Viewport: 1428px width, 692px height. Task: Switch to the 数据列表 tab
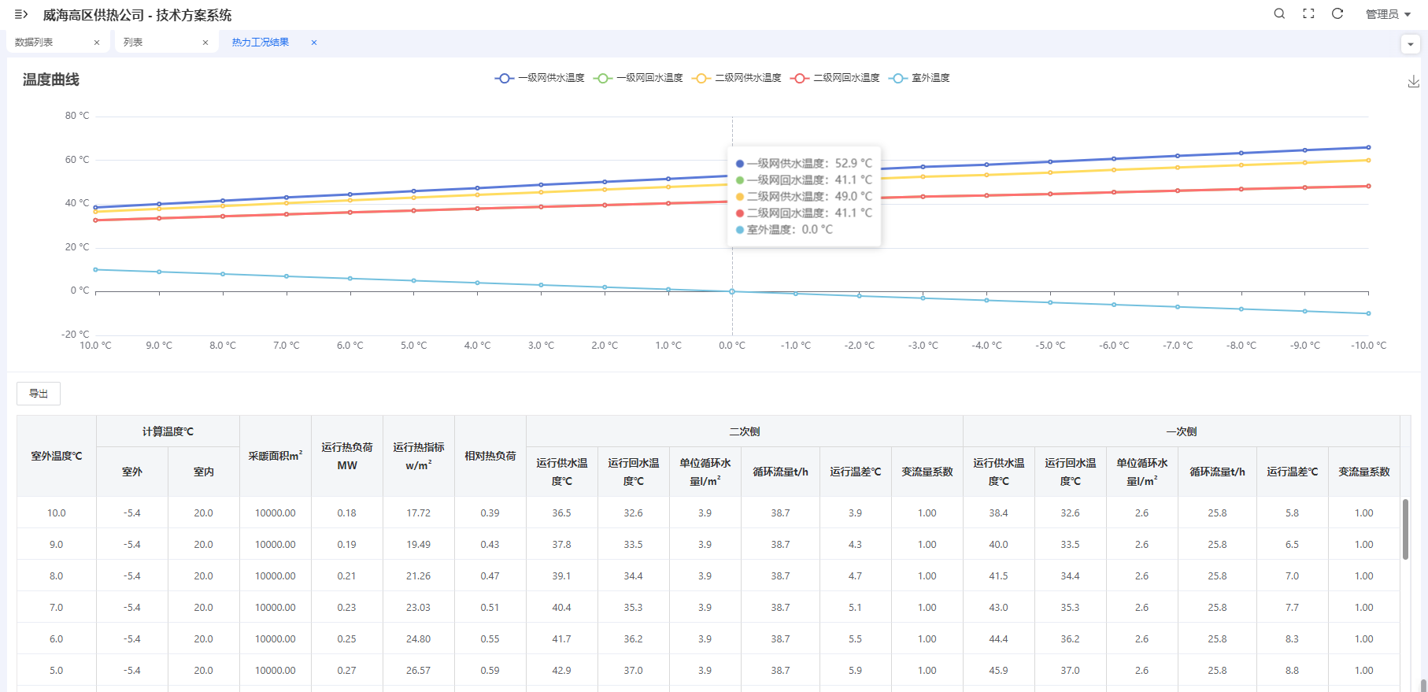[x=34, y=43]
